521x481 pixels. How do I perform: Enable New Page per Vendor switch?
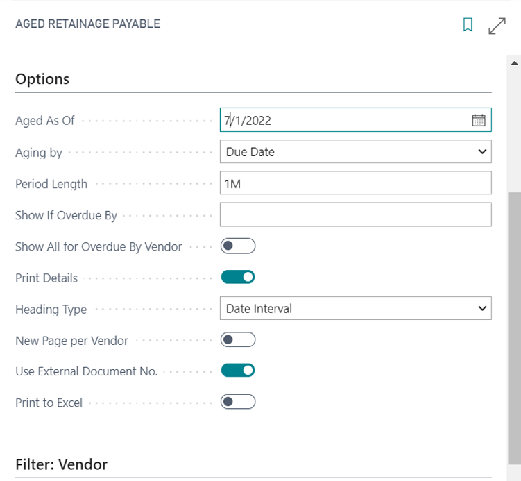[x=238, y=339]
